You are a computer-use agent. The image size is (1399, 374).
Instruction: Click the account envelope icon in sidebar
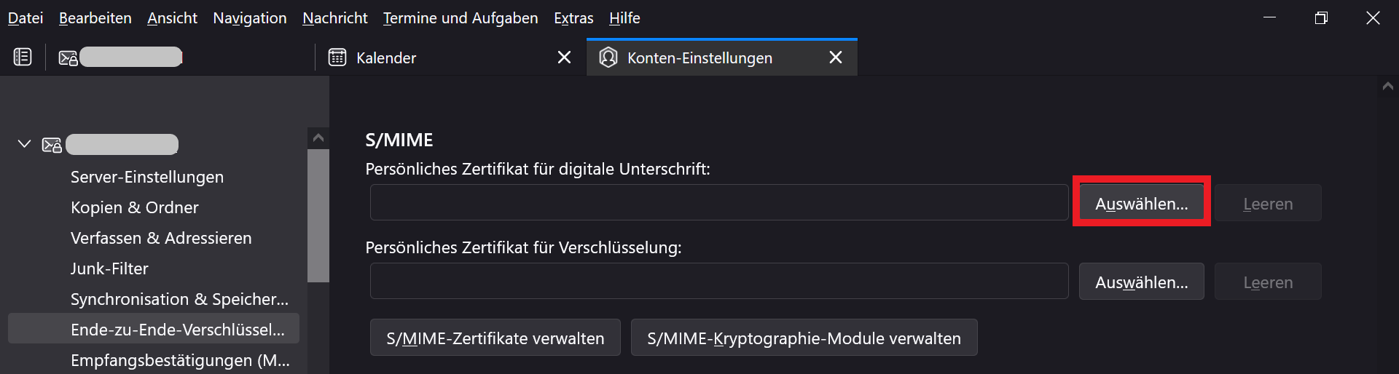[52, 145]
